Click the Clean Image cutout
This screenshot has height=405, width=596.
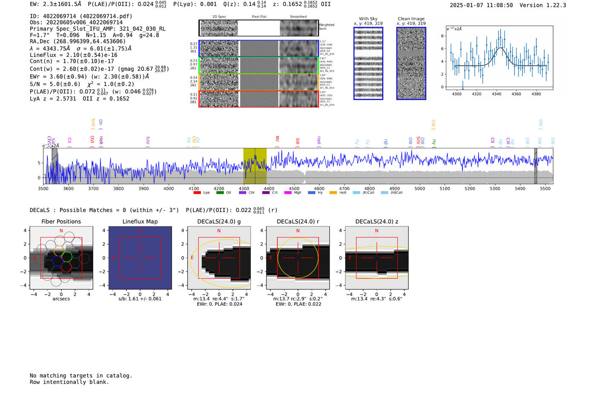point(411,63)
